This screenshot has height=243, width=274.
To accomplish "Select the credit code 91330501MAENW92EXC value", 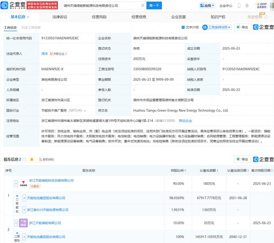I will [x=60, y=38].
